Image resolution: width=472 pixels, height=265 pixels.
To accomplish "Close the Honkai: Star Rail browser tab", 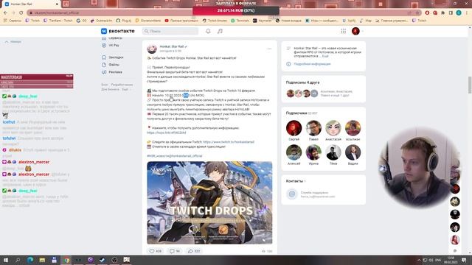I will [57, 4].
